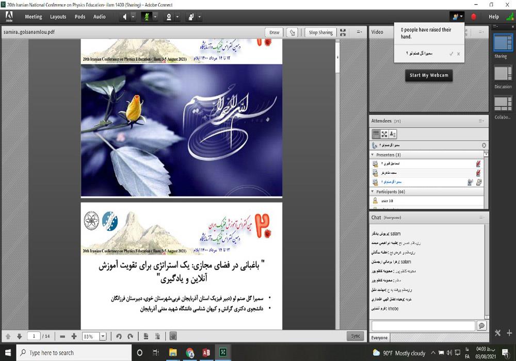Toggle the green microphone button
This screenshot has height=361, width=516.
[146, 17]
